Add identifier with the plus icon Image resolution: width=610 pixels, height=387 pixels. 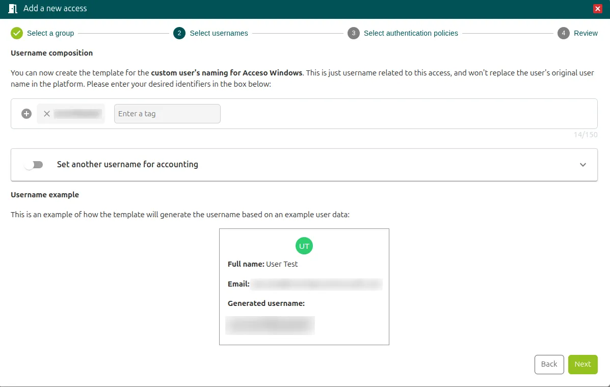point(26,114)
